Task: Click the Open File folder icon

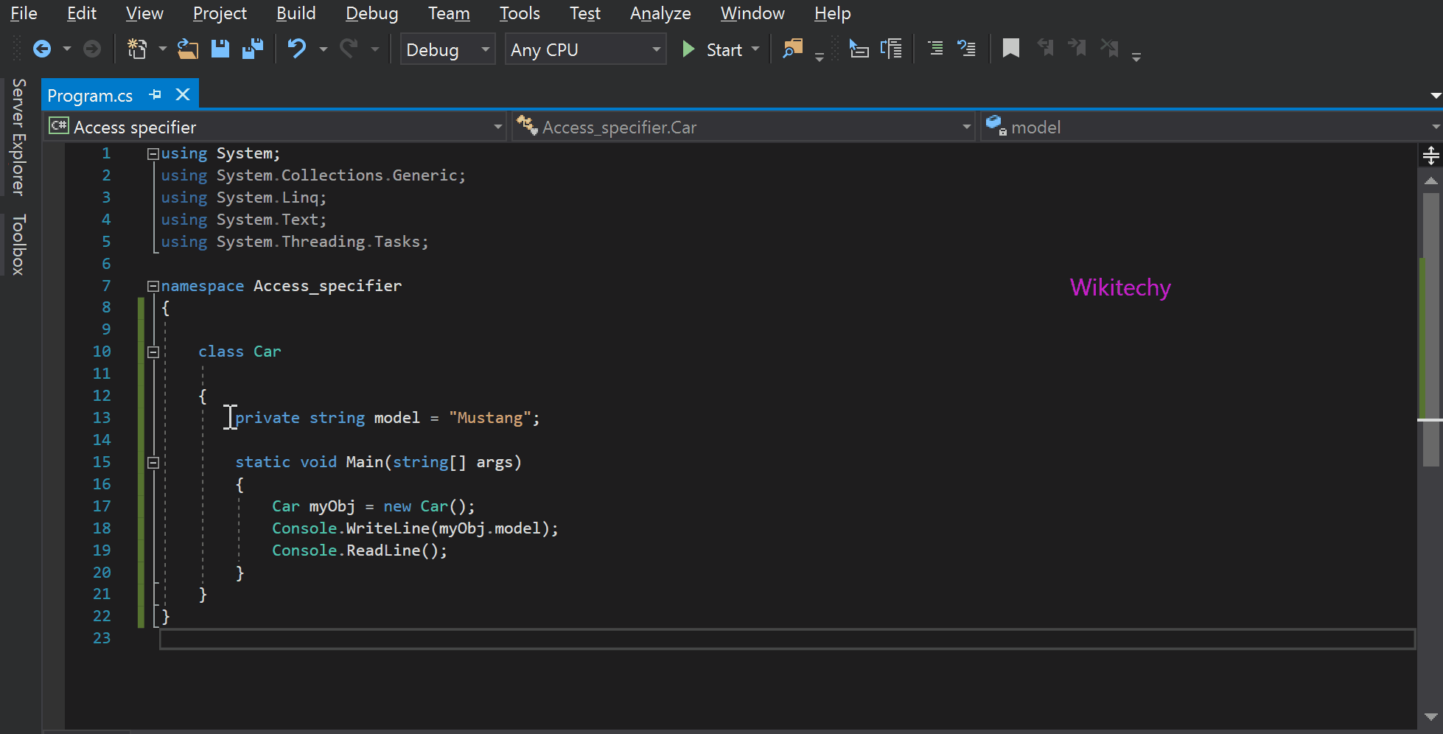Action: coord(188,49)
